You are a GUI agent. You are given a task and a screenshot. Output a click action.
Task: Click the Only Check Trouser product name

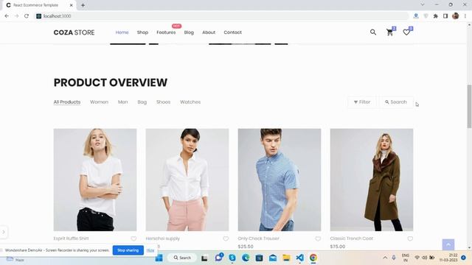coord(259,239)
